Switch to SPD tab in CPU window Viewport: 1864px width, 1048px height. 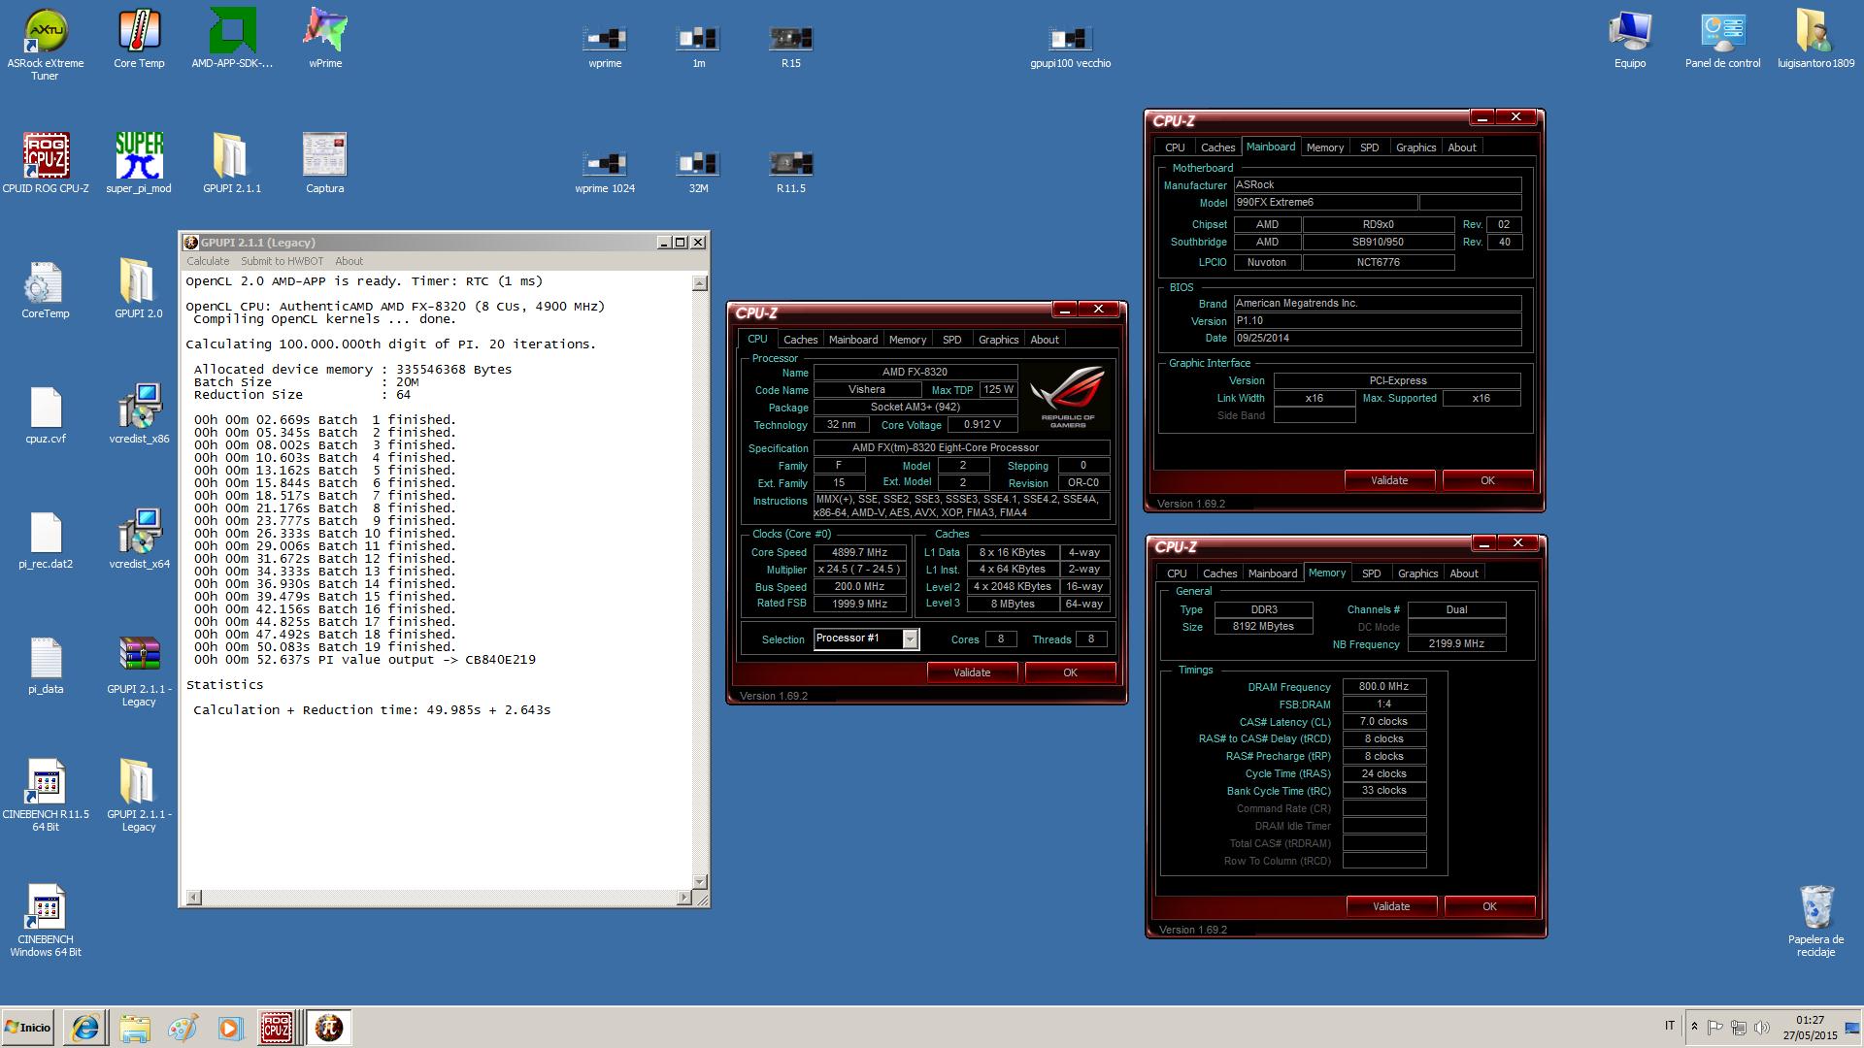pos(951,340)
